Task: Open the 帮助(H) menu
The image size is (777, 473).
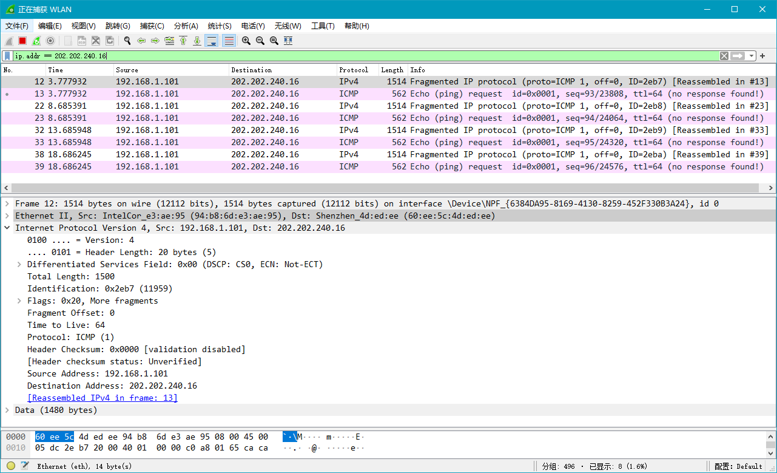Action: coord(357,26)
